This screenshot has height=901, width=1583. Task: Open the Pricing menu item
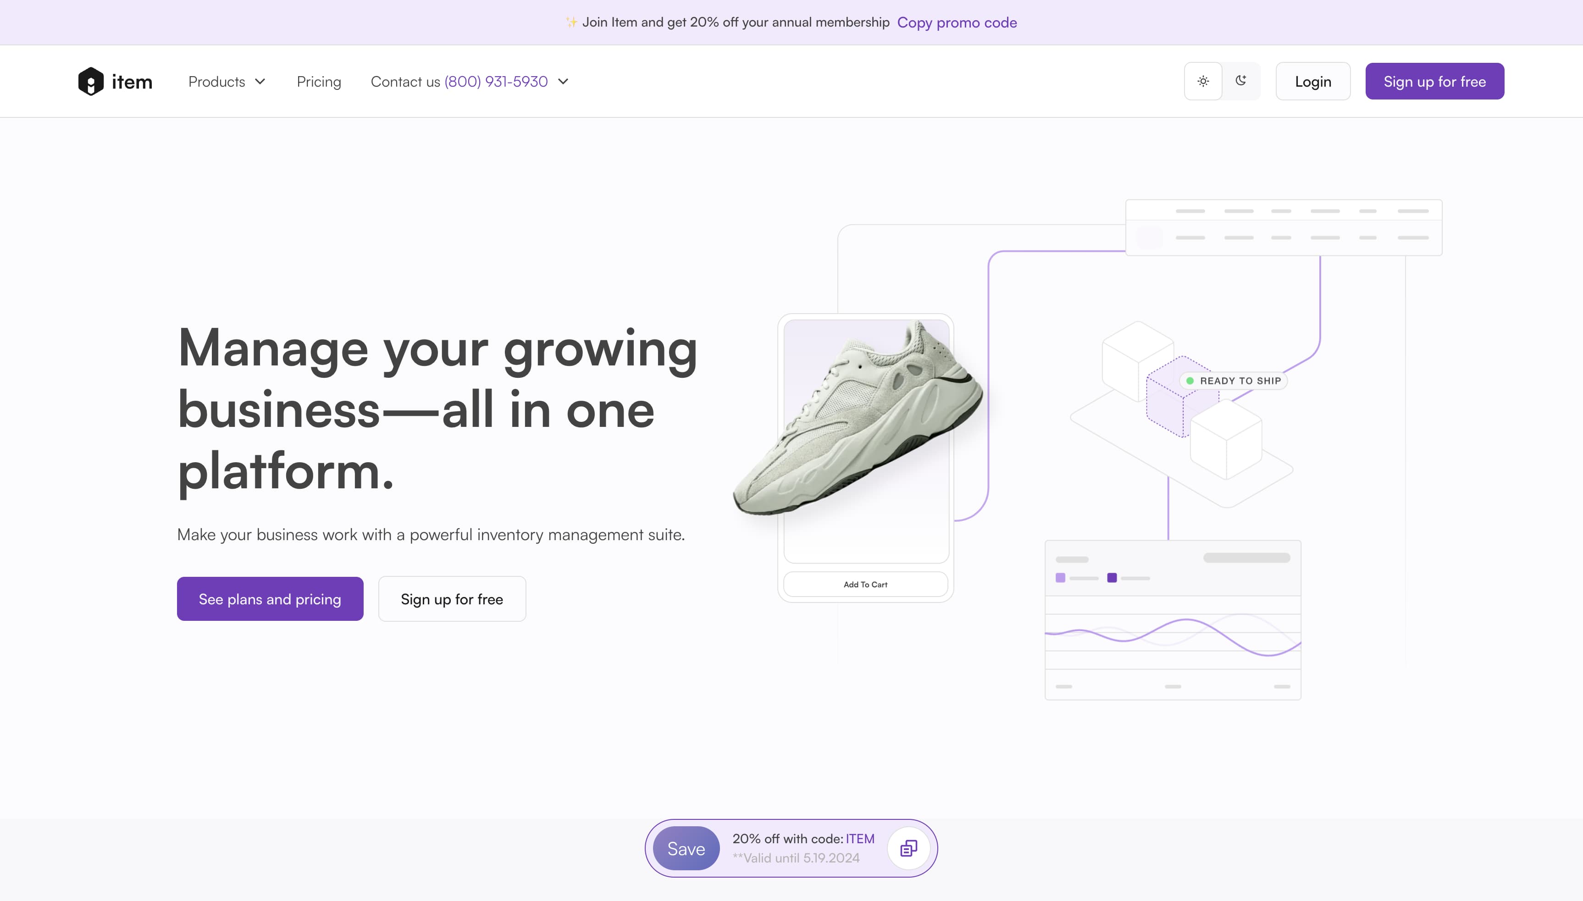tap(319, 82)
